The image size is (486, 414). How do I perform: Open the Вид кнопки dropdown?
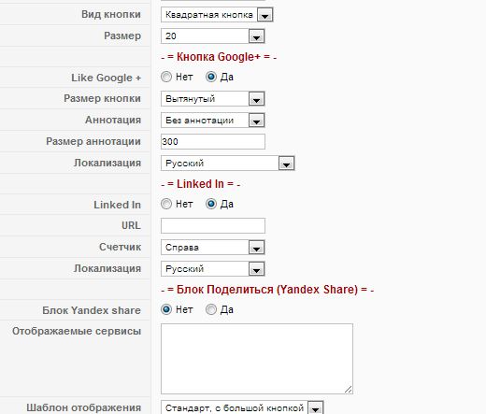click(x=217, y=15)
